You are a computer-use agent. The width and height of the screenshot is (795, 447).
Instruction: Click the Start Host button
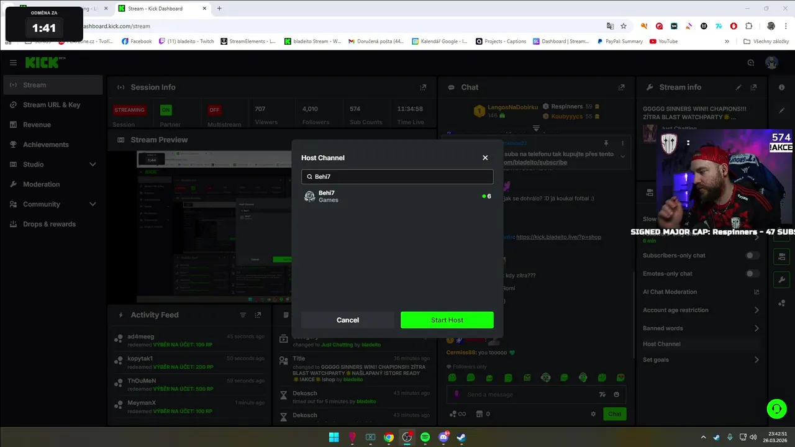click(447, 320)
